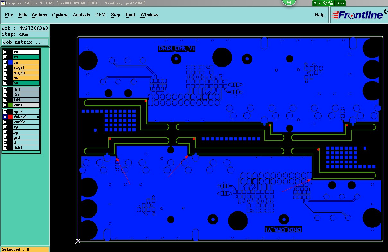Select the 'ss' layer name

(x=26, y=78)
